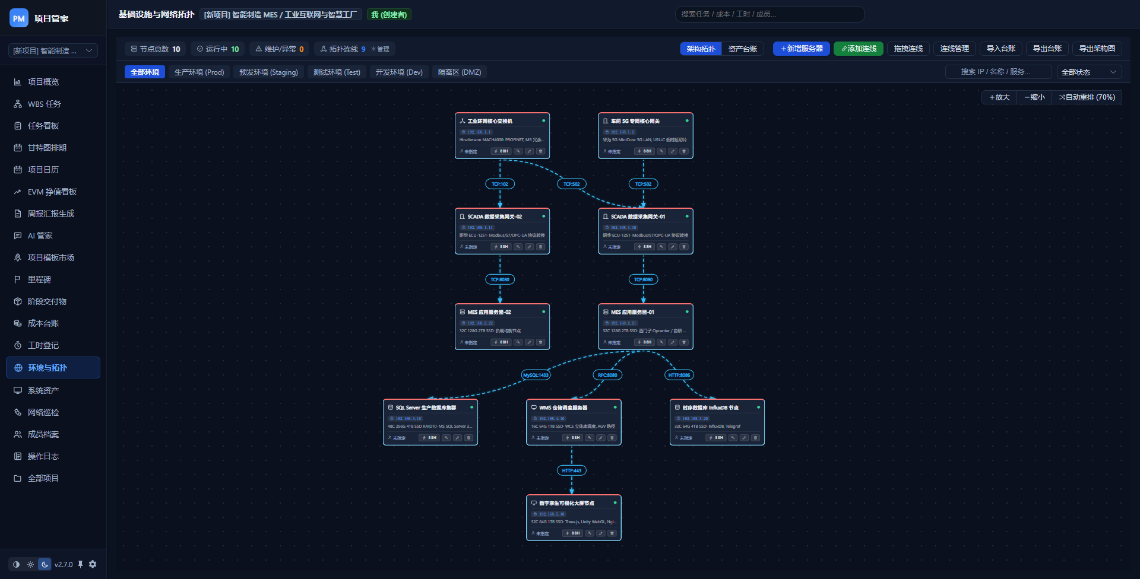Focus the 搜索任务 / 成本 / 工时 search box

tap(769, 14)
